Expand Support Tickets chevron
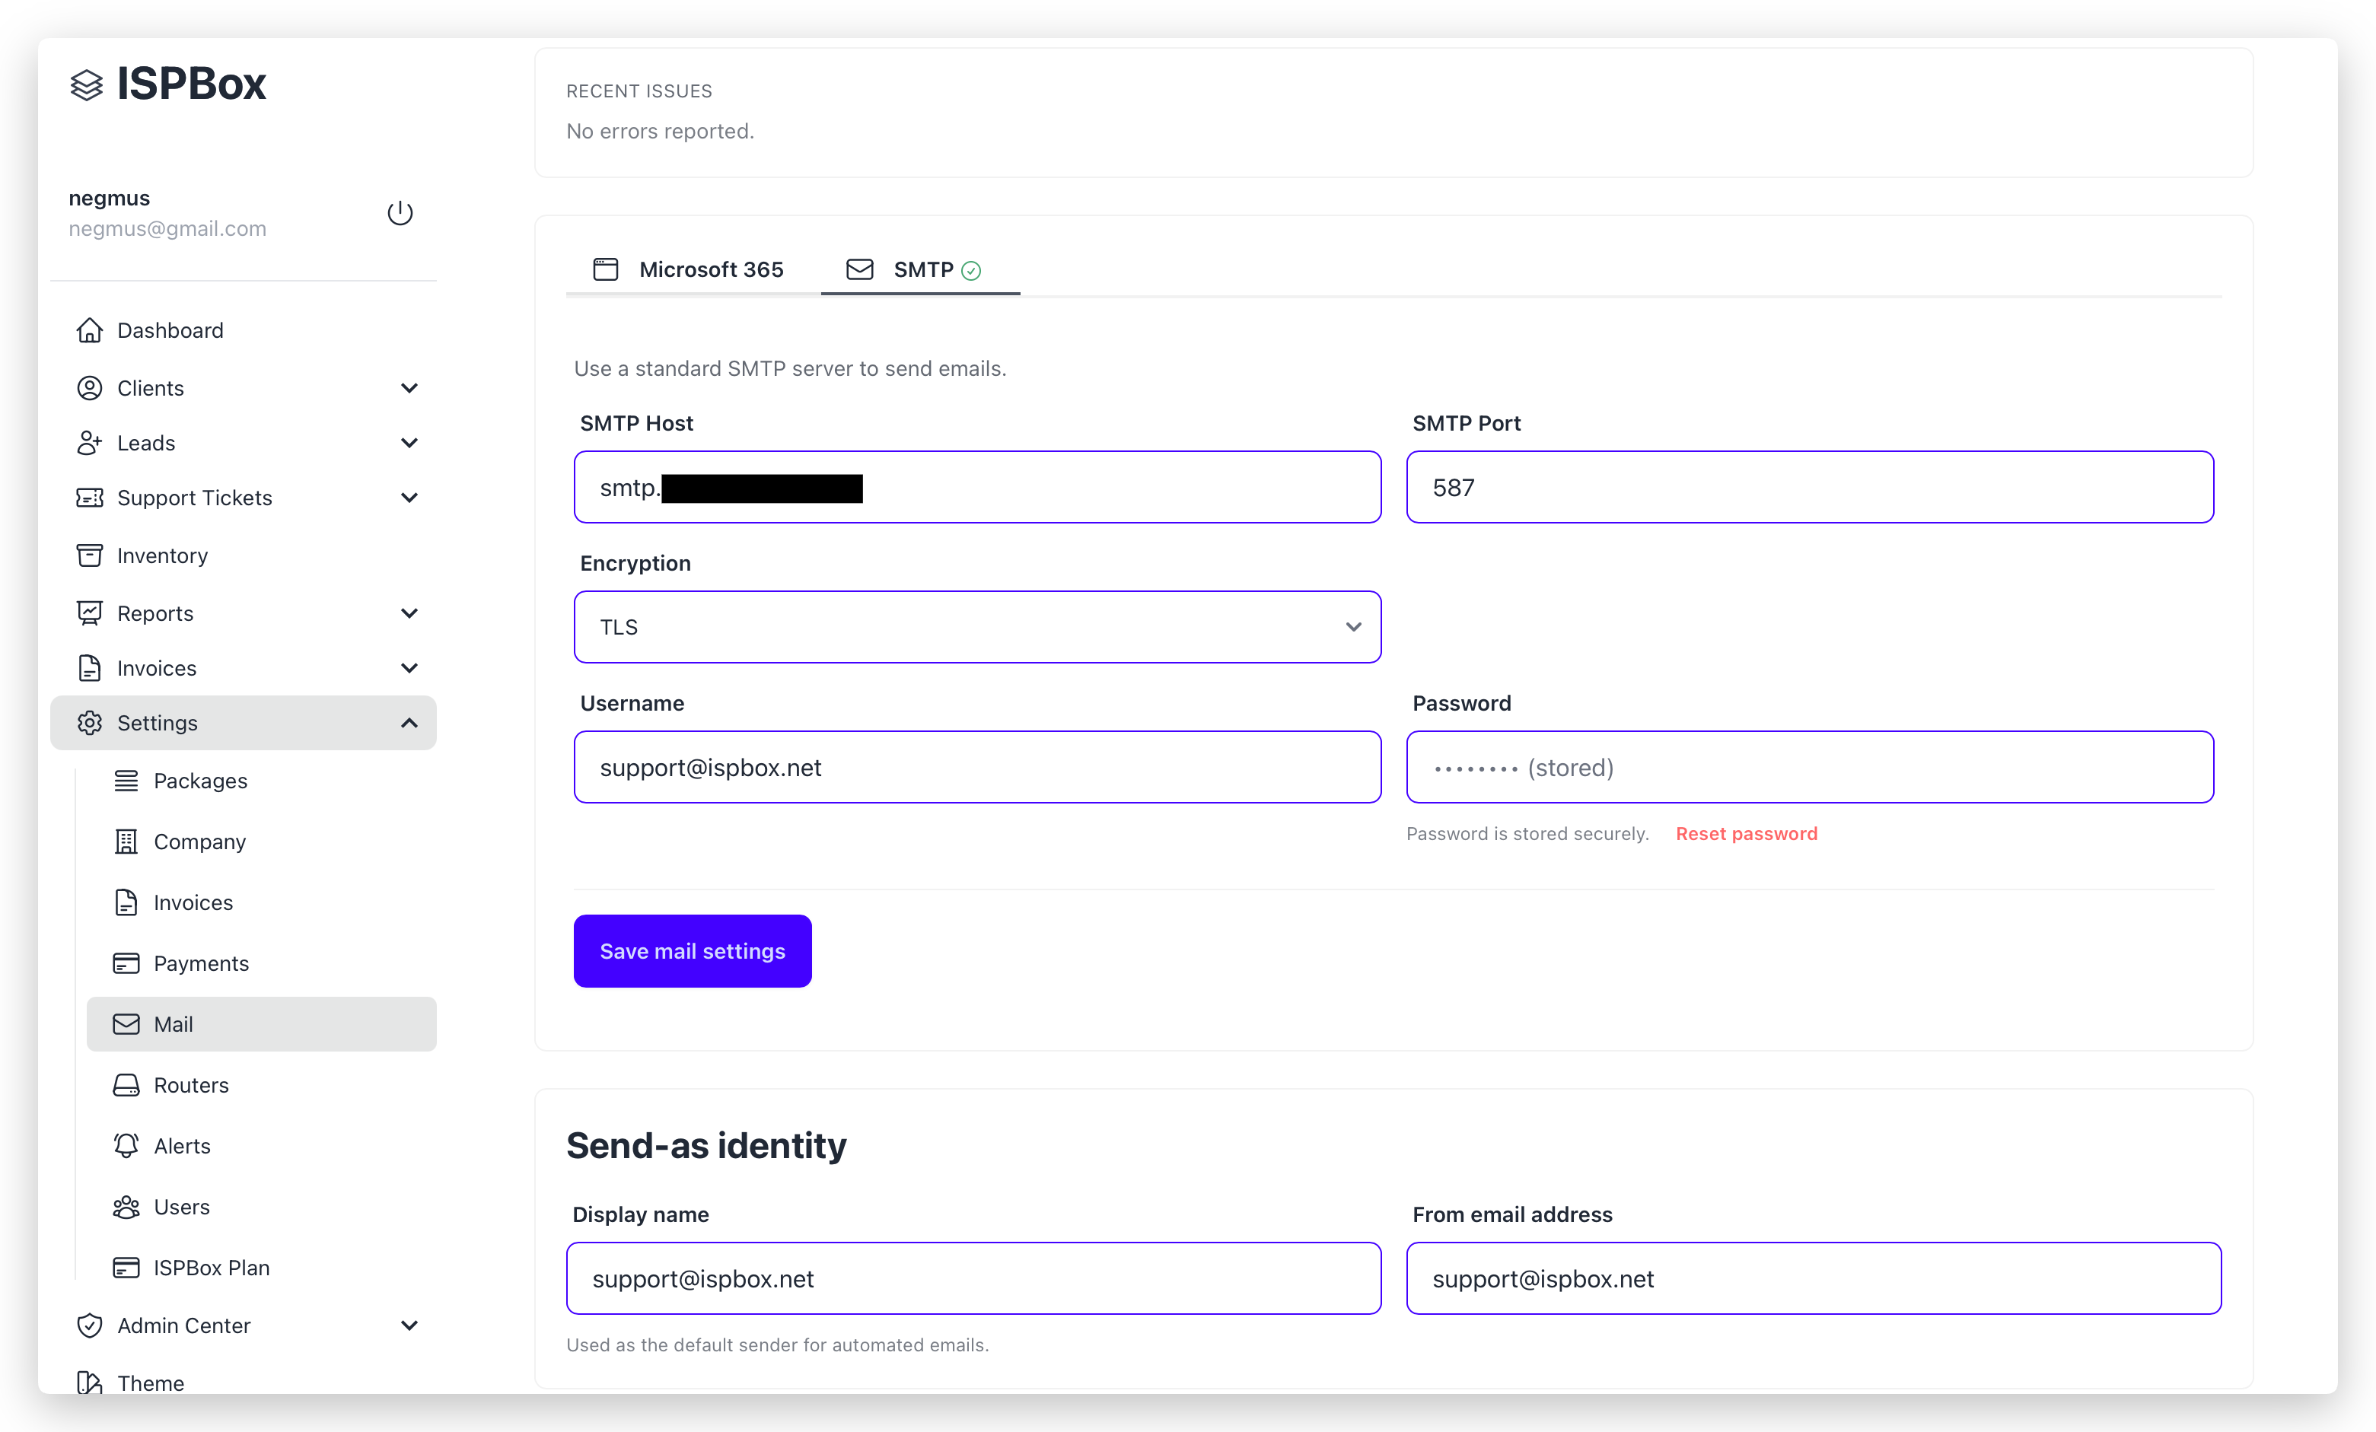 (x=409, y=498)
